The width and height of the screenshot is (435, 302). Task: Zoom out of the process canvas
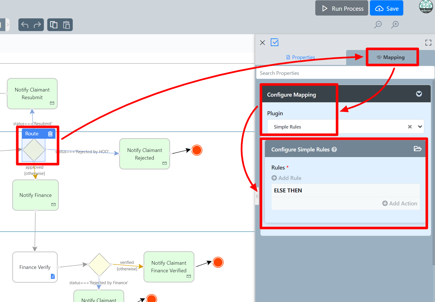(378, 25)
